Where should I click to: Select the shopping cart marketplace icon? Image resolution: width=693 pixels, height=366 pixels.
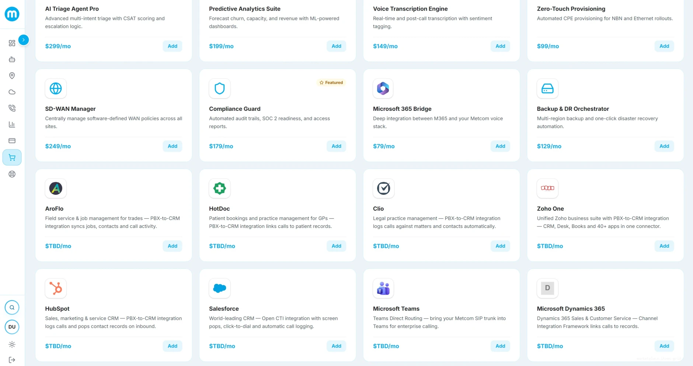tap(12, 158)
